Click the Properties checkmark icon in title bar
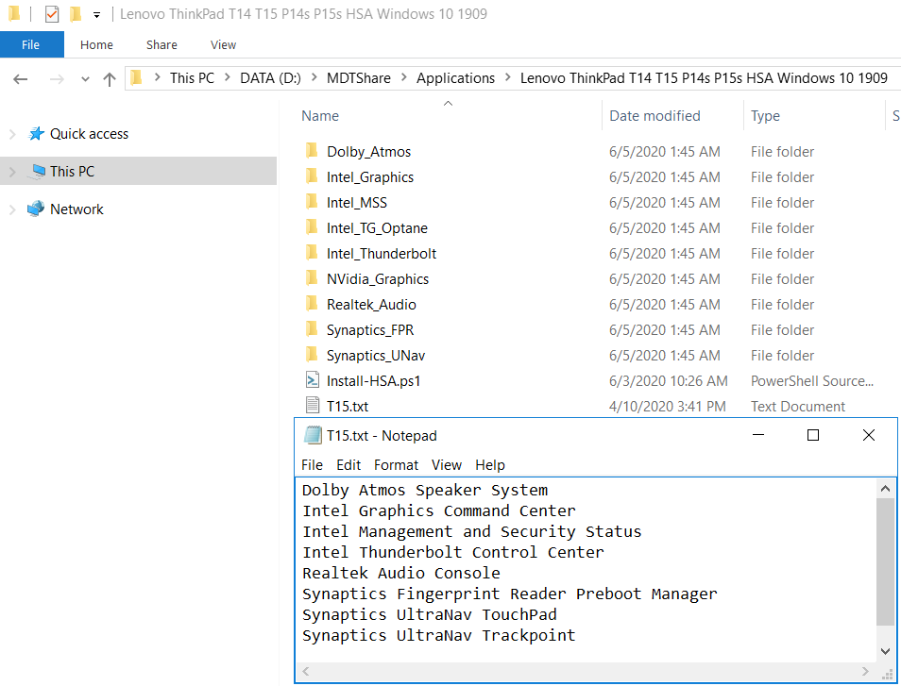The width and height of the screenshot is (901, 686). 52,14
